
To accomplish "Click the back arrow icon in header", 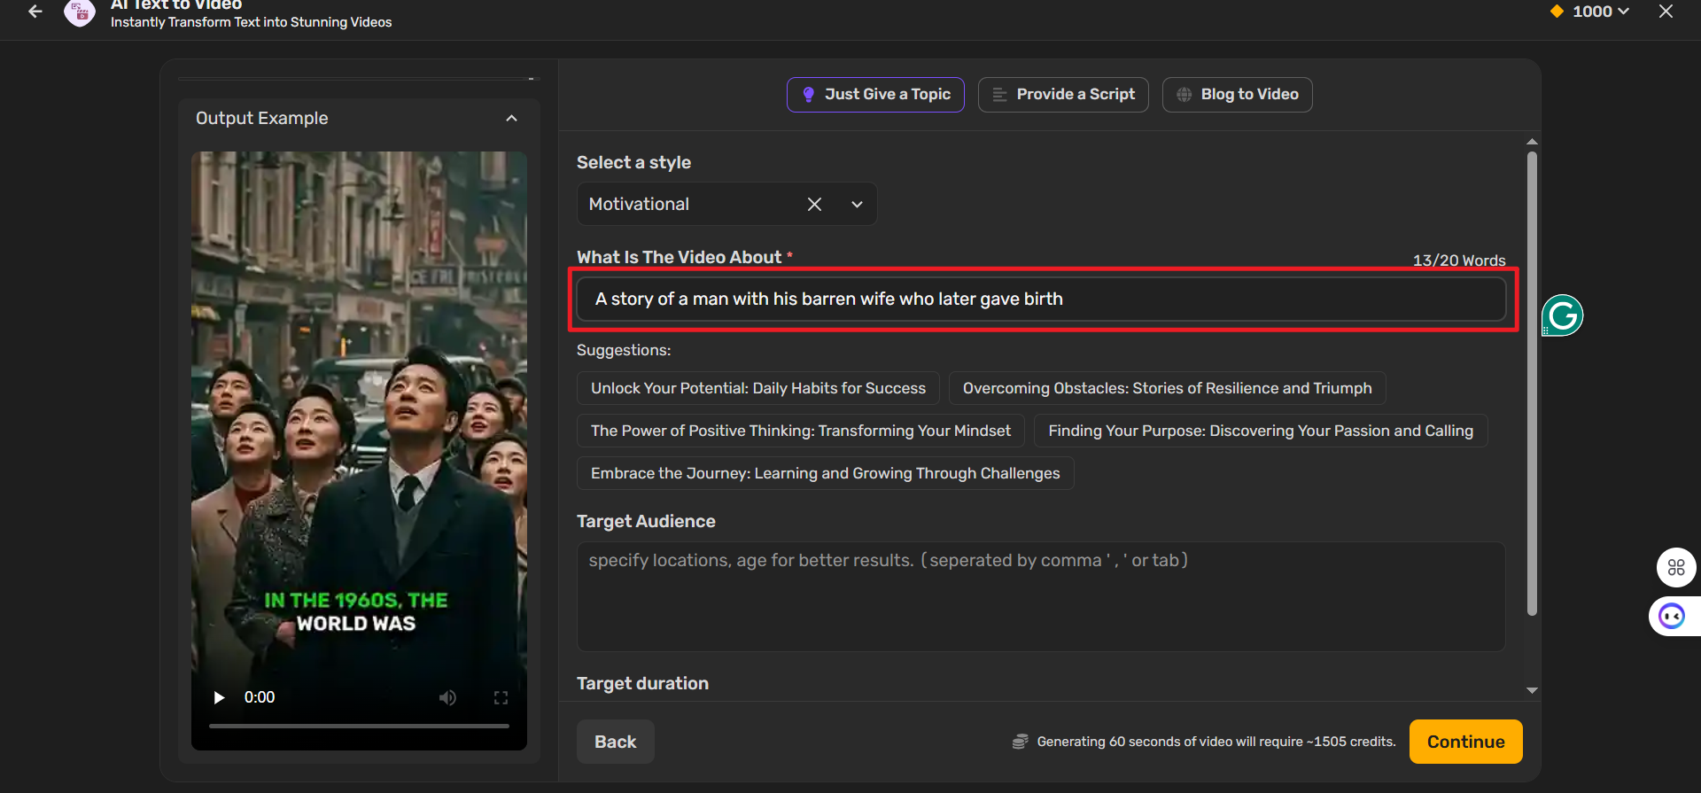I will pos(35,12).
